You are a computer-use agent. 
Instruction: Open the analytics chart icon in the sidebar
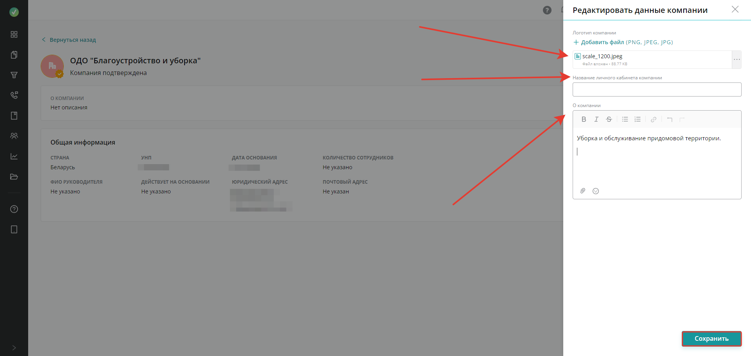pos(14,156)
